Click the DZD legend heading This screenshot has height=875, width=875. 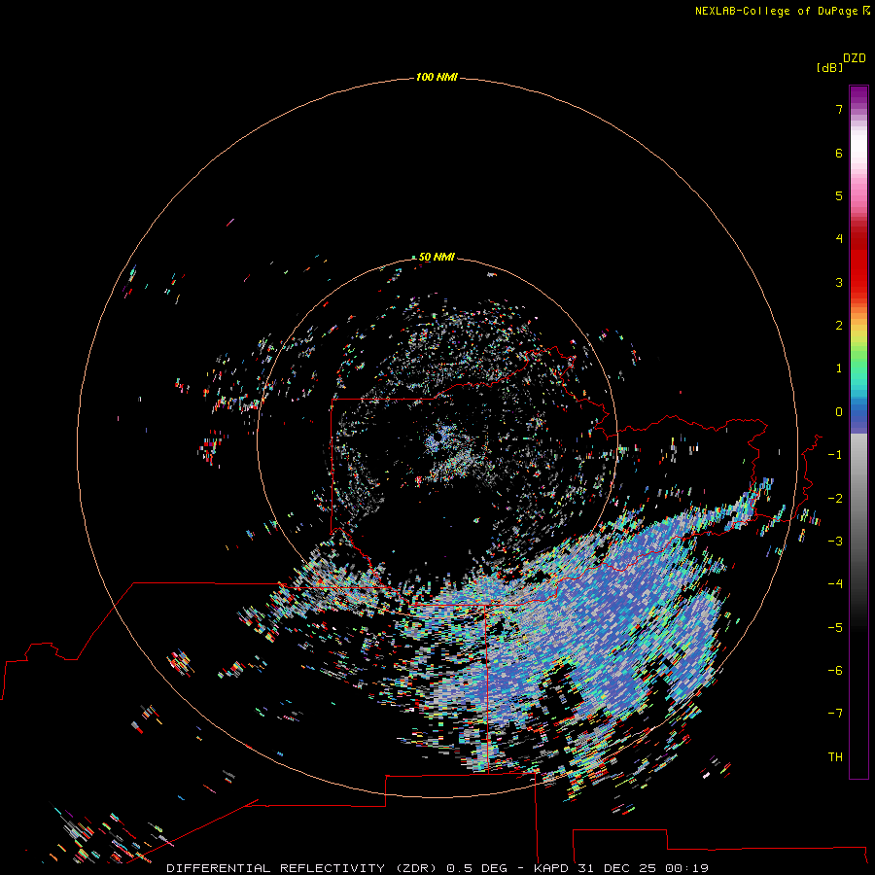coord(855,58)
